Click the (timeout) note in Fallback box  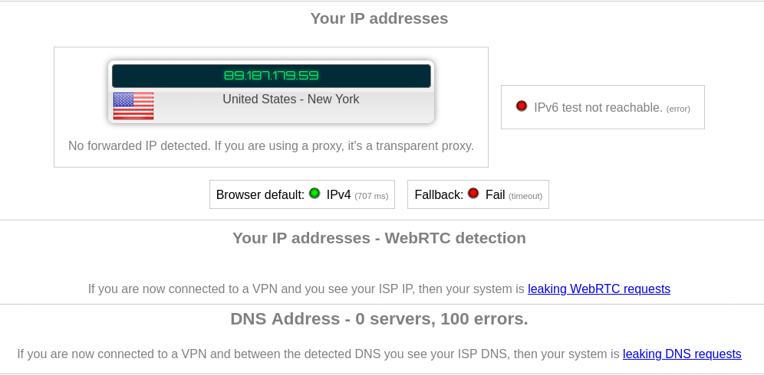coord(525,196)
